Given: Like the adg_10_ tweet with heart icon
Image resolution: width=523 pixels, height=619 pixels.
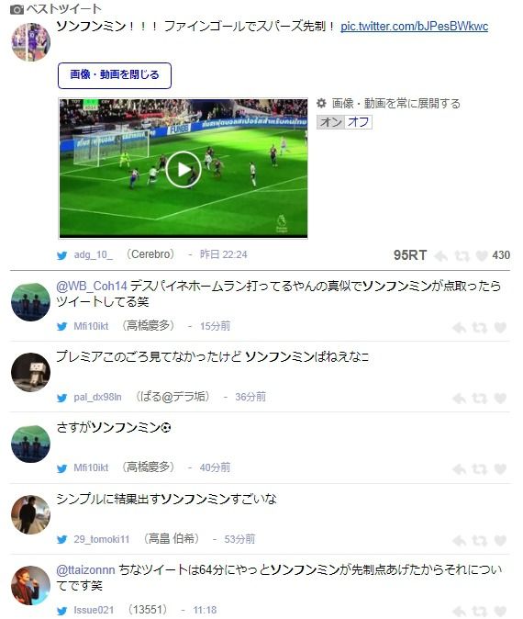Looking at the screenshot, I should point(482,256).
